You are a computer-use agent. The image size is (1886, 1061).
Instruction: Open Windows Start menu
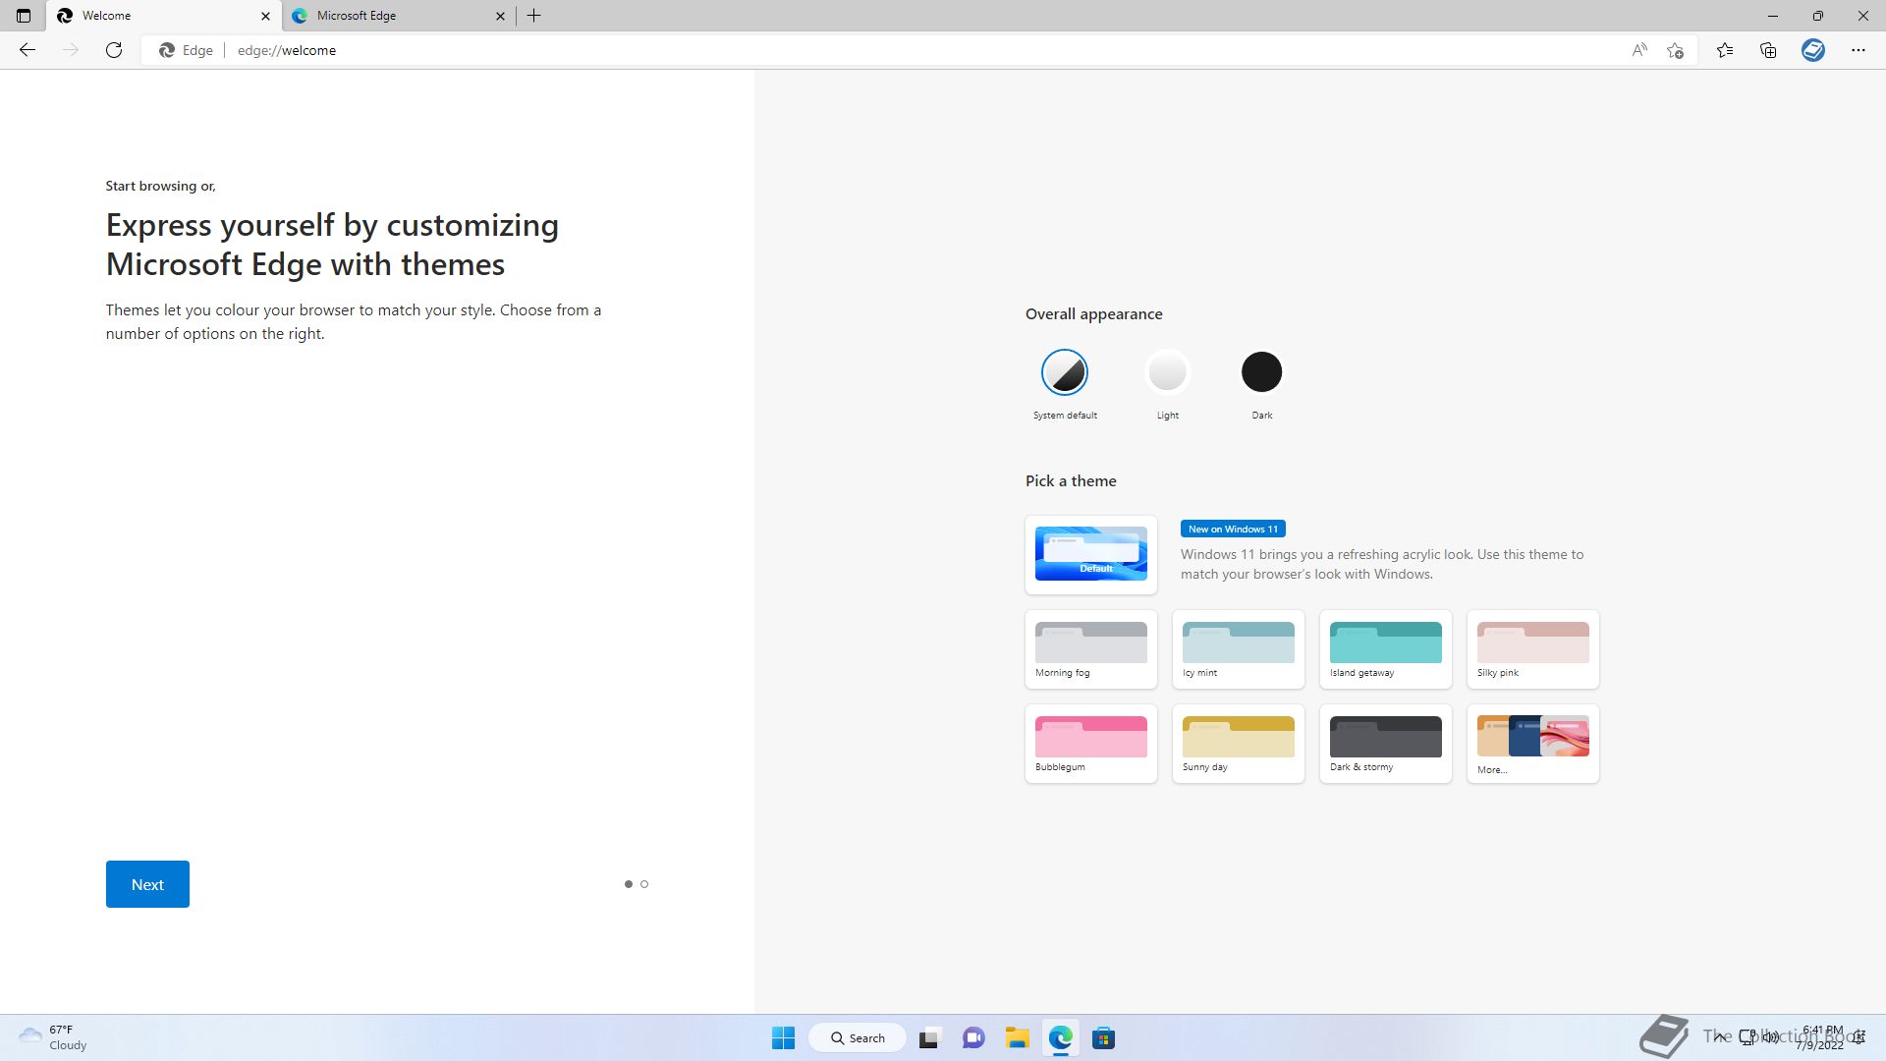pyautogui.click(x=783, y=1038)
